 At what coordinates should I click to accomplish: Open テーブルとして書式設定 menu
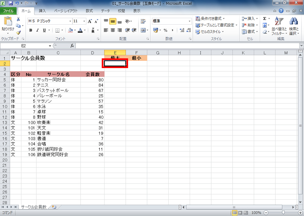coord(216,25)
